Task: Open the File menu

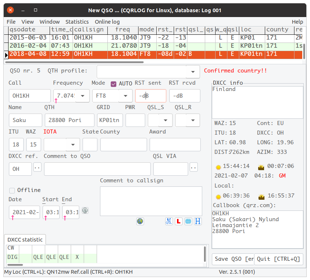Action: point(11,22)
